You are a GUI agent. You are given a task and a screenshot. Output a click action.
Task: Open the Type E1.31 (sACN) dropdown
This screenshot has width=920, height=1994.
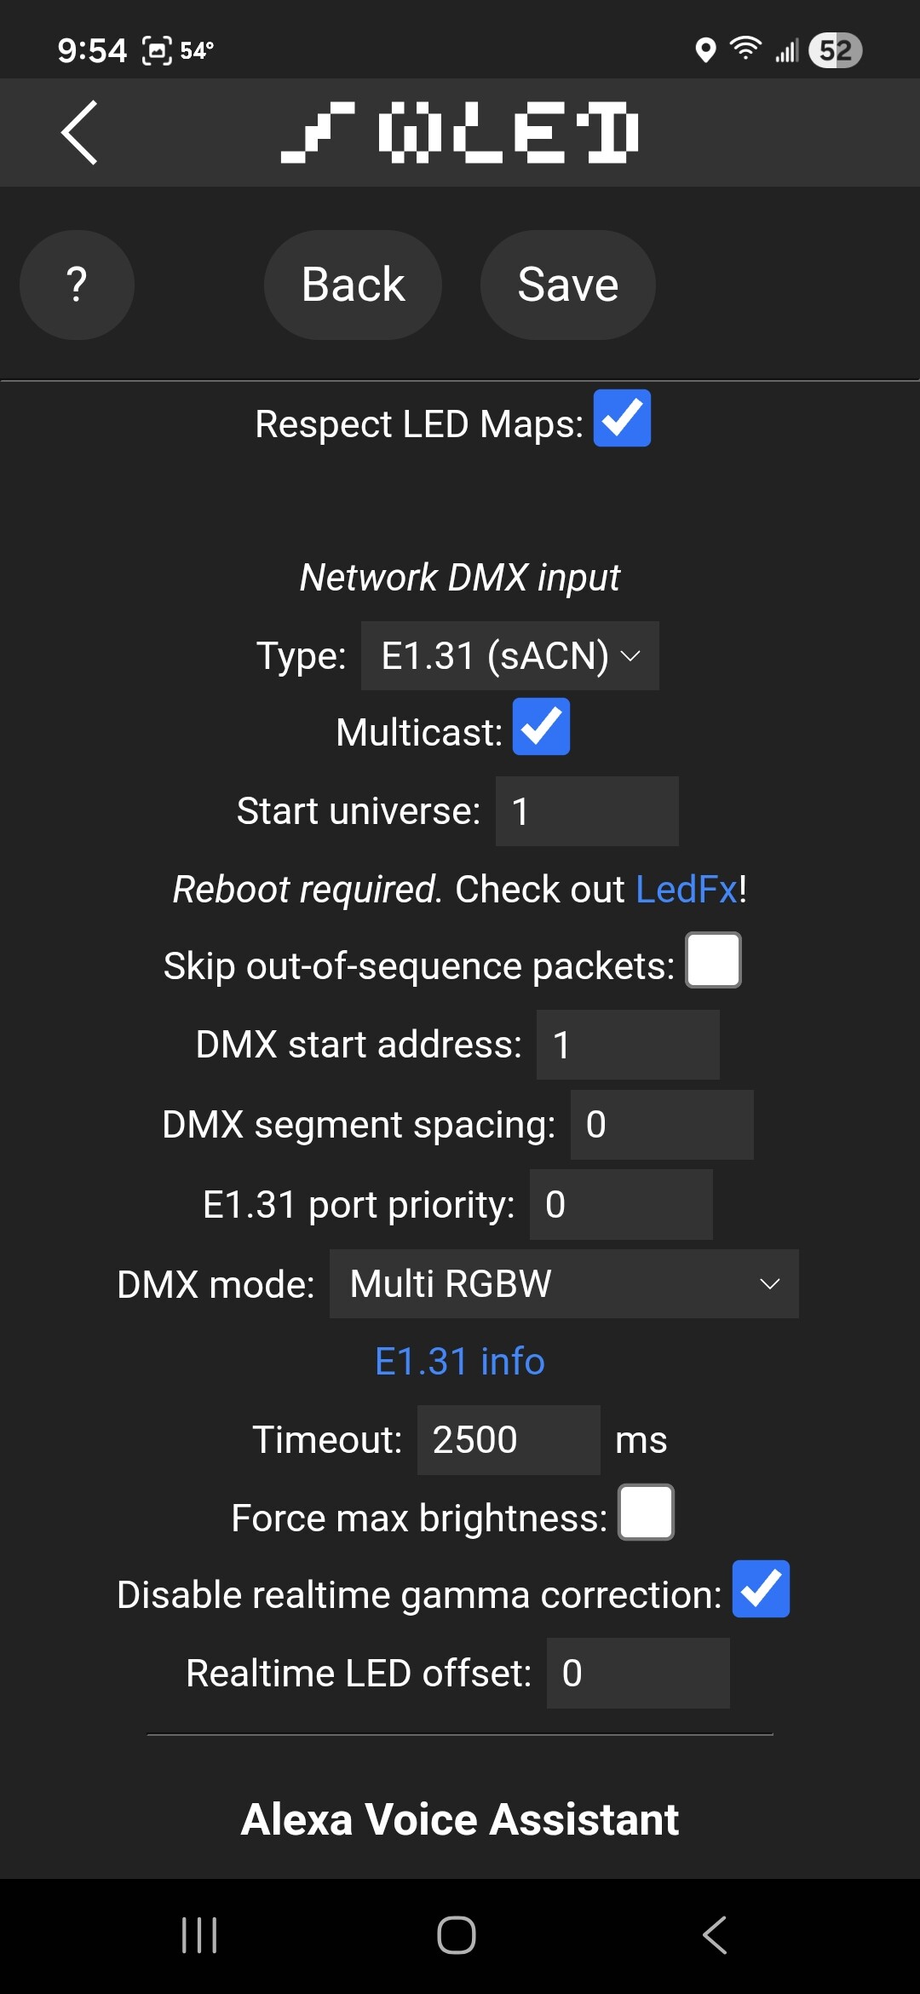tap(510, 655)
